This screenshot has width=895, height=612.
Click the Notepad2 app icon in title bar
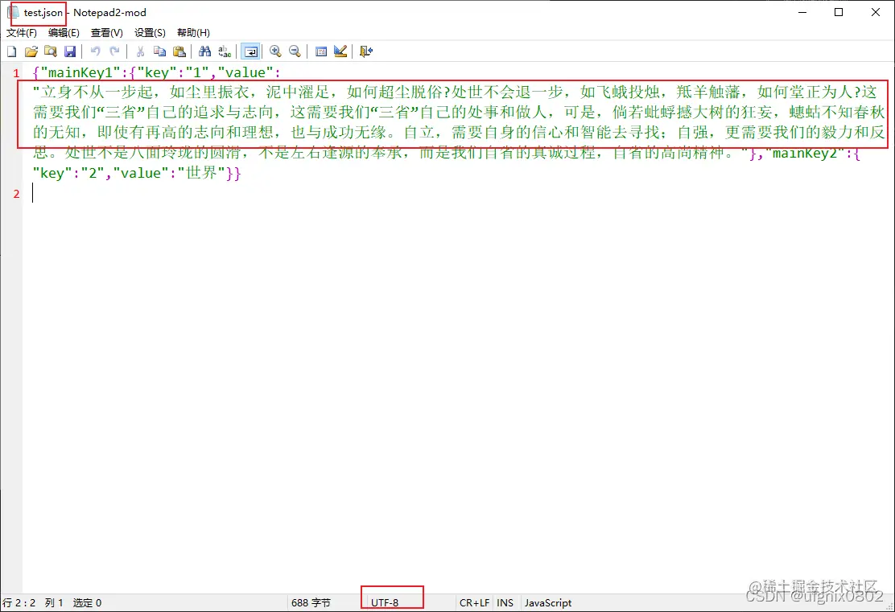(x=13, y=13)
